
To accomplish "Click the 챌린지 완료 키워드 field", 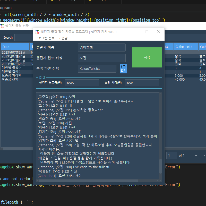I will [101, 58].
